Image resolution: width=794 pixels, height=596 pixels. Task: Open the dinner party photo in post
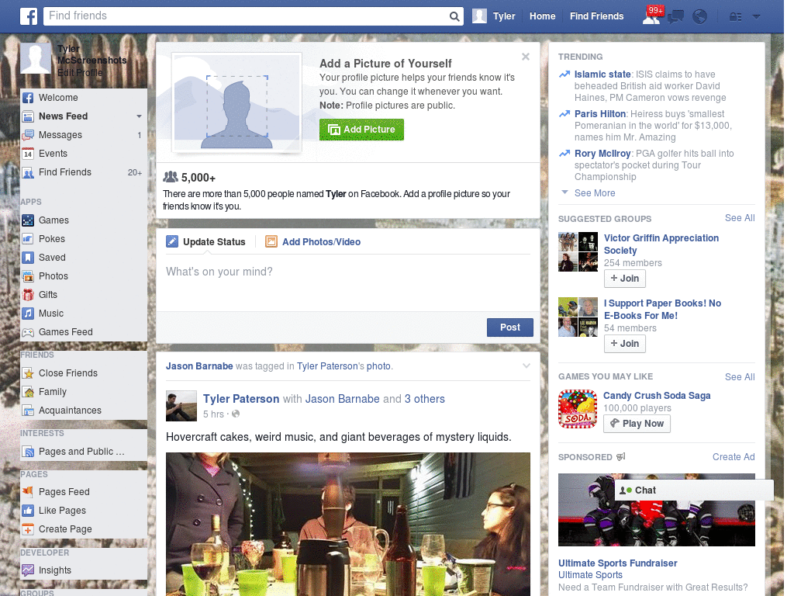tap(348, 524)
